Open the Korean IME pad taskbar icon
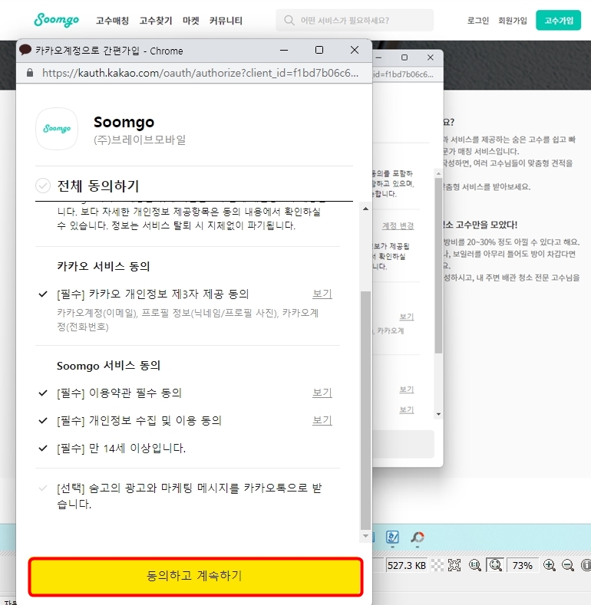This screenshot has width=591, height=605. click(x=392, y=537)
